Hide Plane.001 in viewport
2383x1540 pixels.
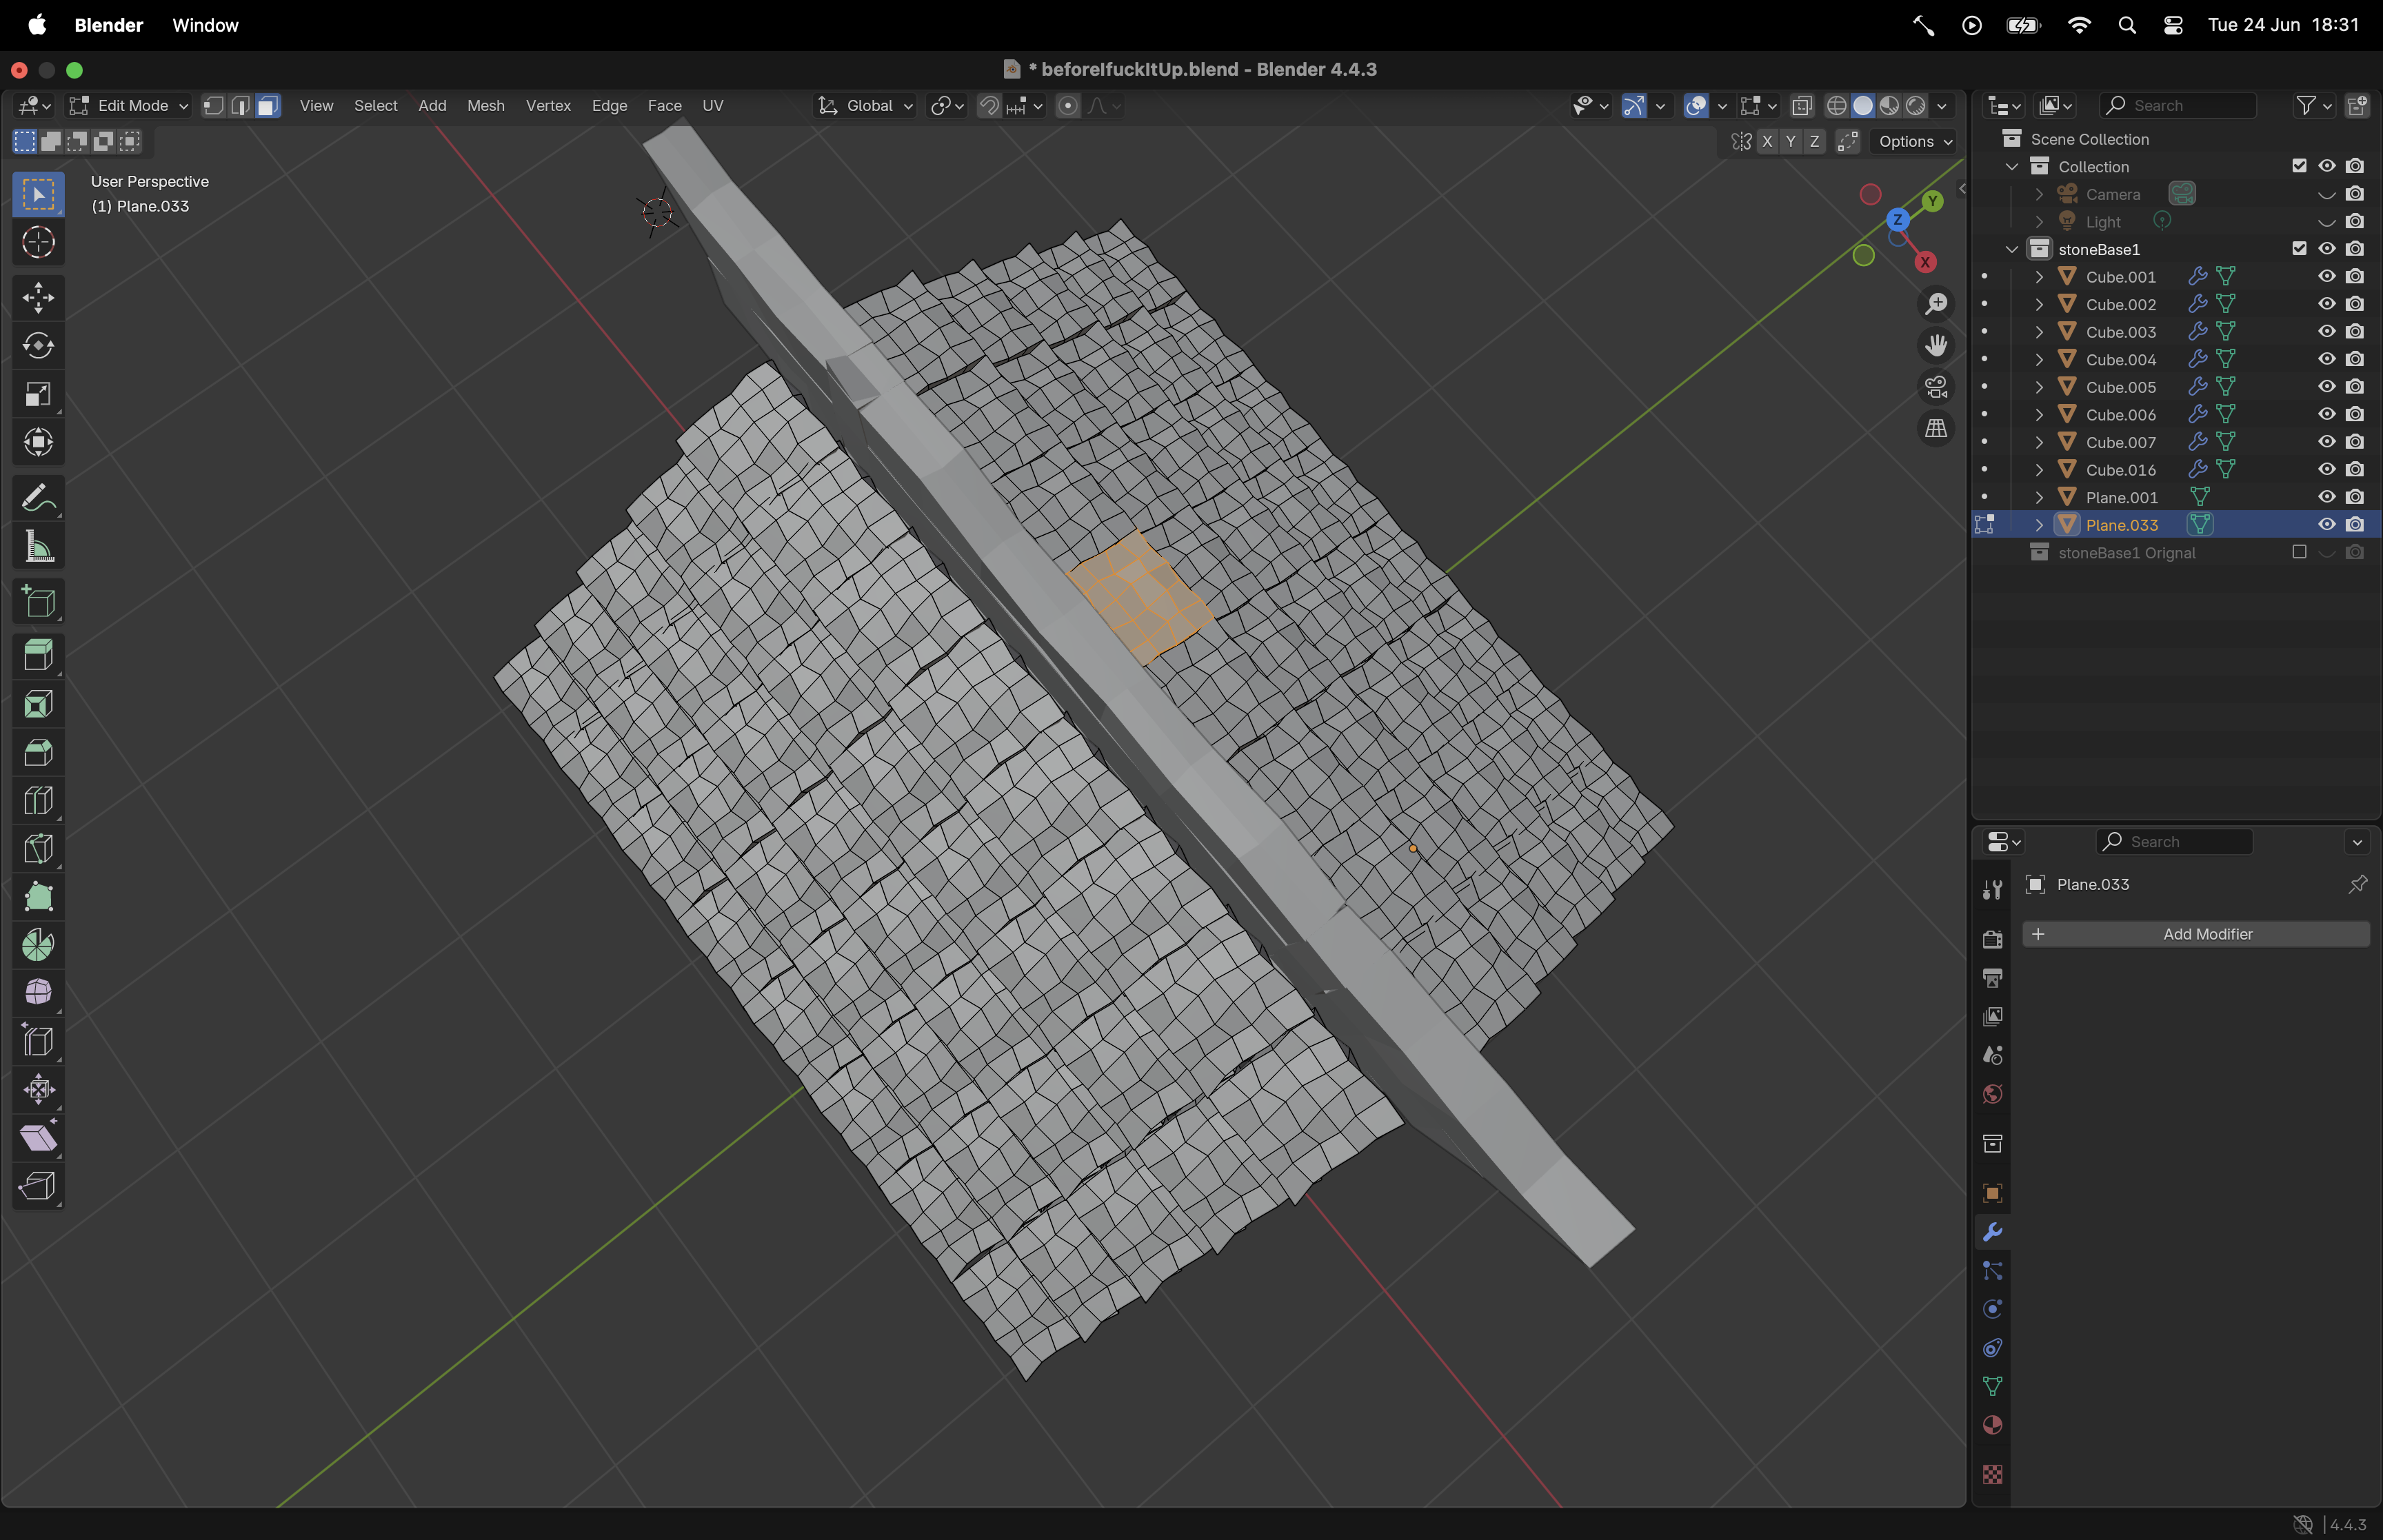[2327, 497]
